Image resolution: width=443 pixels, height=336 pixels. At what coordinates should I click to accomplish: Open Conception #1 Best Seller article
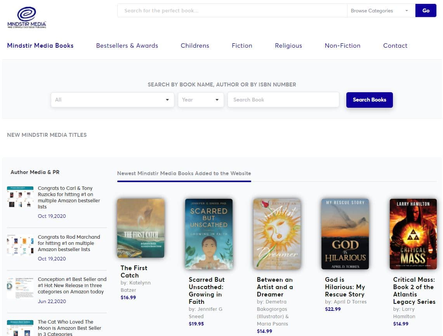point(72,285)
